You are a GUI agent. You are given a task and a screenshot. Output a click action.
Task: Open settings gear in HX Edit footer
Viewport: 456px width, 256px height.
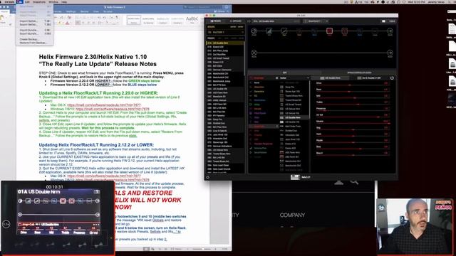pyautogui.click(x=207, y=177)
